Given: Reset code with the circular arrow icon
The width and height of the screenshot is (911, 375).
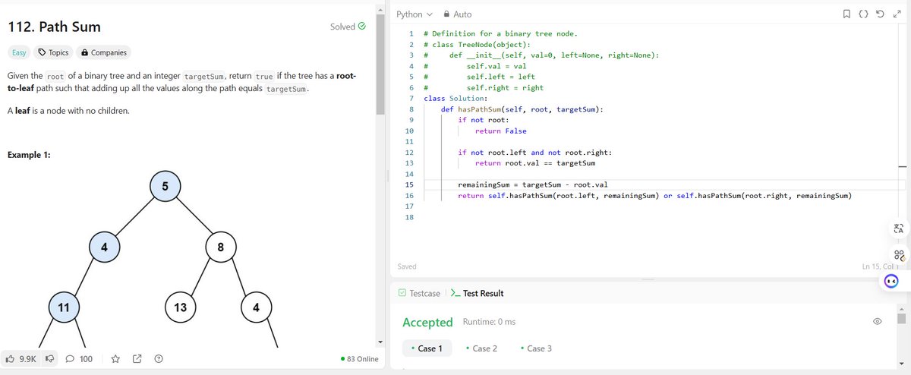Looking at the screenshot, I should pos(880,14).
